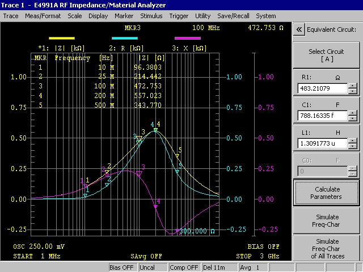
Task: Click the 'START 1 MHz' readout
Action: (37, 256)
